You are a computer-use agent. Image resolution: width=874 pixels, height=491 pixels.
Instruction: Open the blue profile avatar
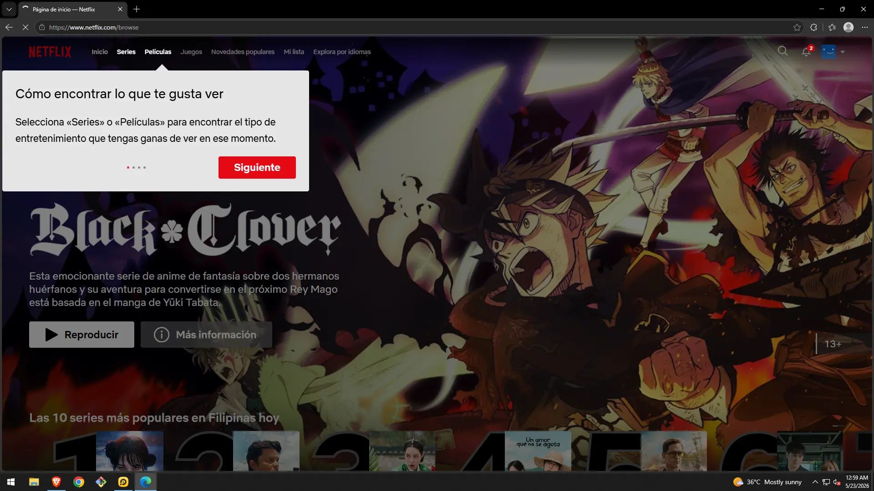[x=829, y=52]
